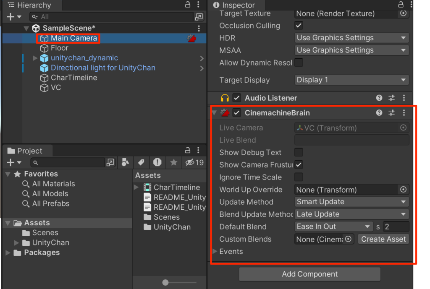This screenshot has height=289, width=430.
Task: Select VC object in Hierarchy
Action: click(x=56, y=88)
